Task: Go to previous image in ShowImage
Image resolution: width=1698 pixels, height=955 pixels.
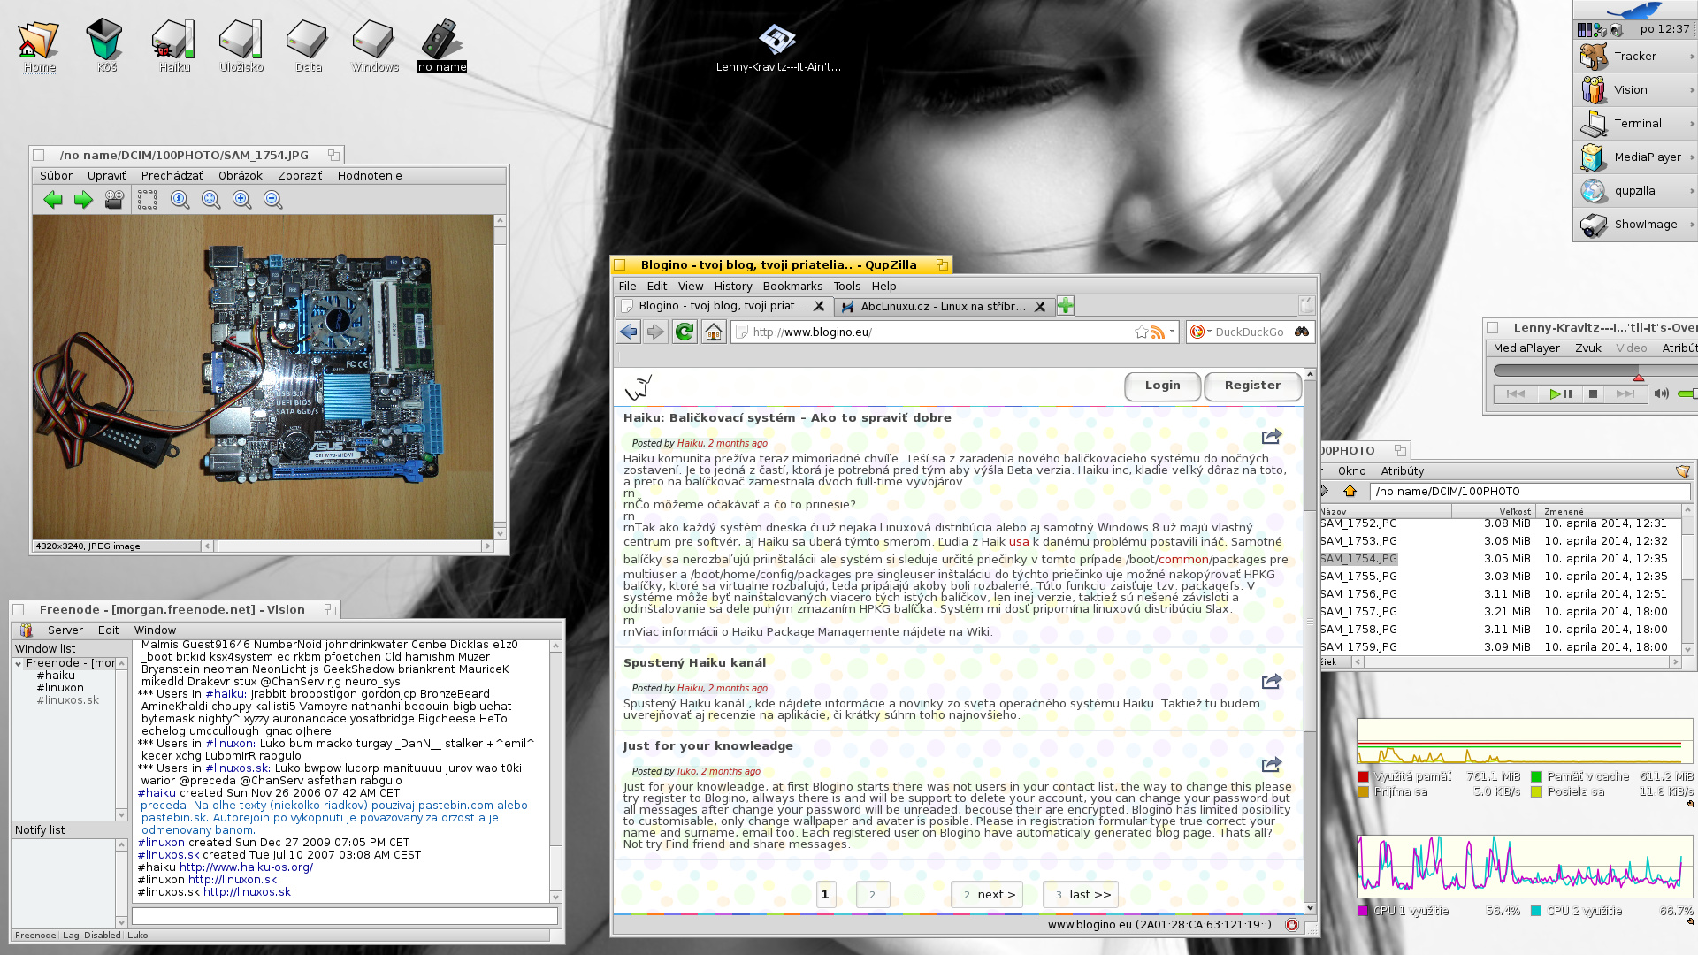Action: point(52,200)
